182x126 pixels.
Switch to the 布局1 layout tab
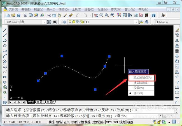click(x=40, y=102)
